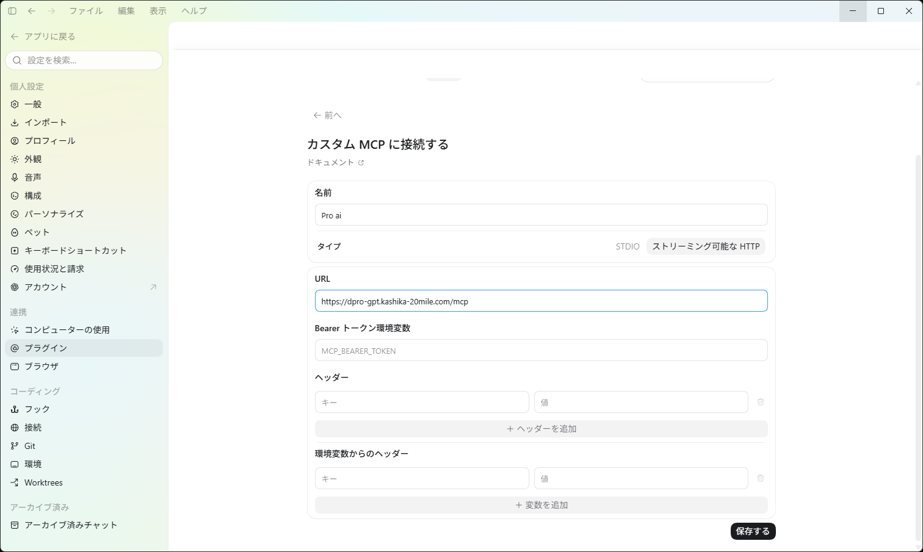This screenshot has width=923, height=552.
Task: Open 環境 environment settings
Action: pyautogui.click(x=84, y=464)
